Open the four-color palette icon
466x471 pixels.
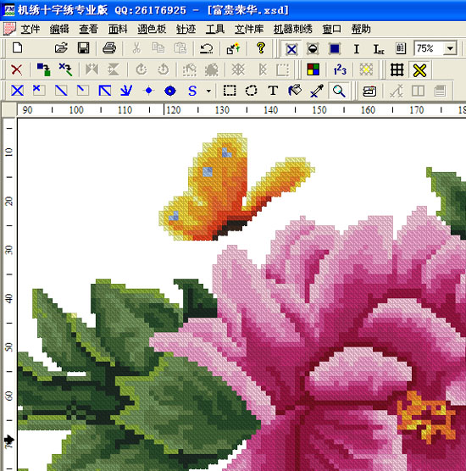[x=313, y=69]
